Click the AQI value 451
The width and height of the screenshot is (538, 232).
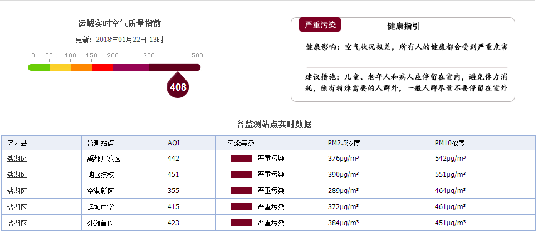pos(174,175)
